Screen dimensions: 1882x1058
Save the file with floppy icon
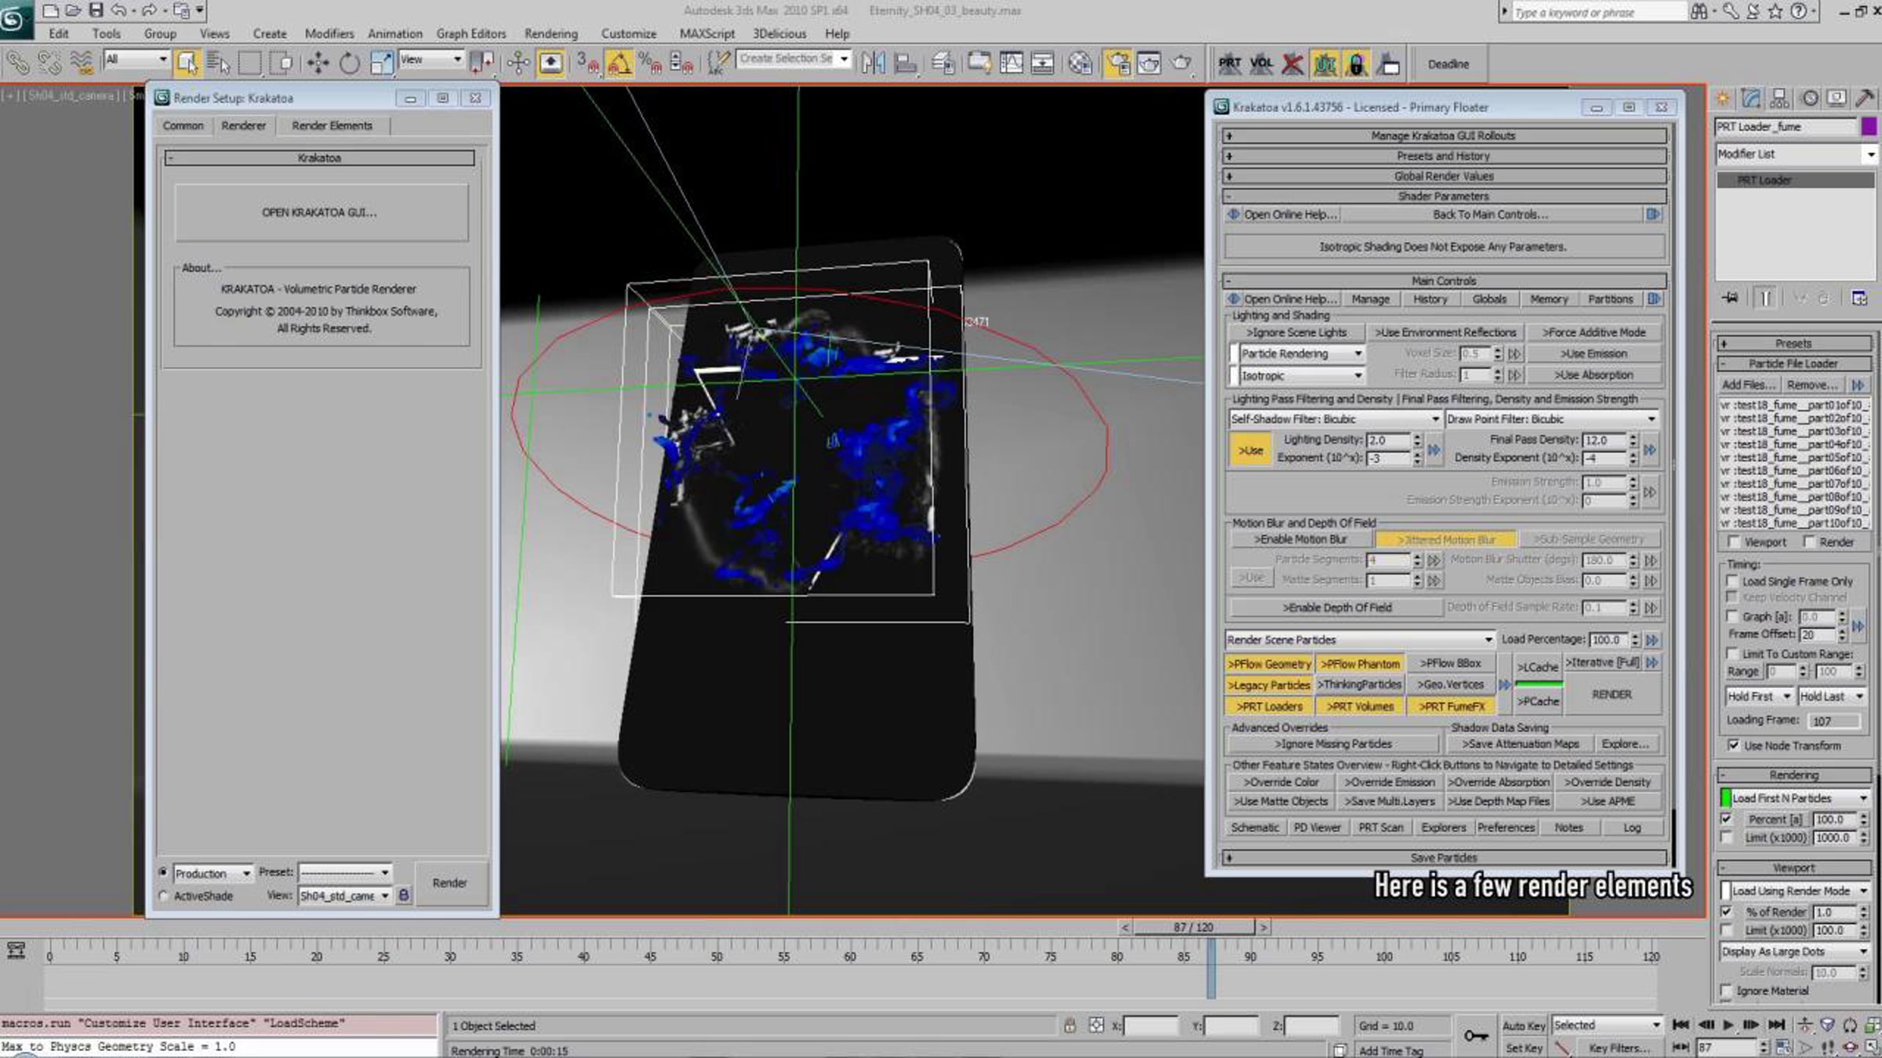[96, 10]
